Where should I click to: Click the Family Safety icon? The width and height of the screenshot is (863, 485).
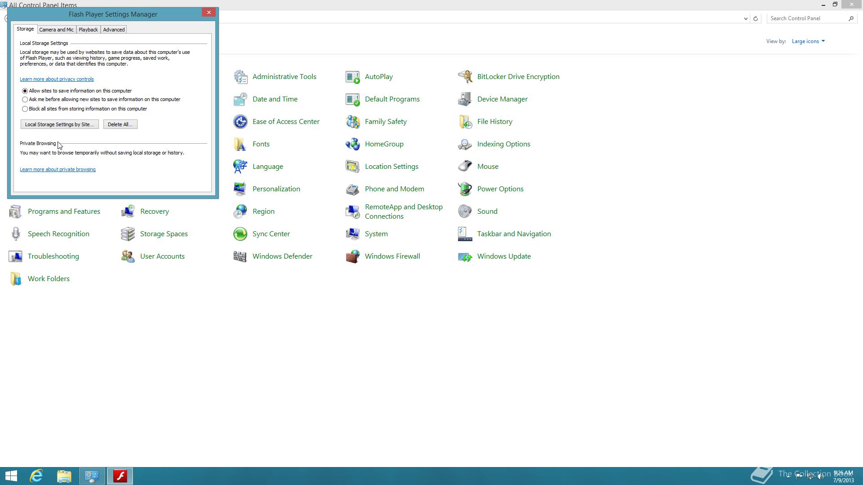coord(353,122)
